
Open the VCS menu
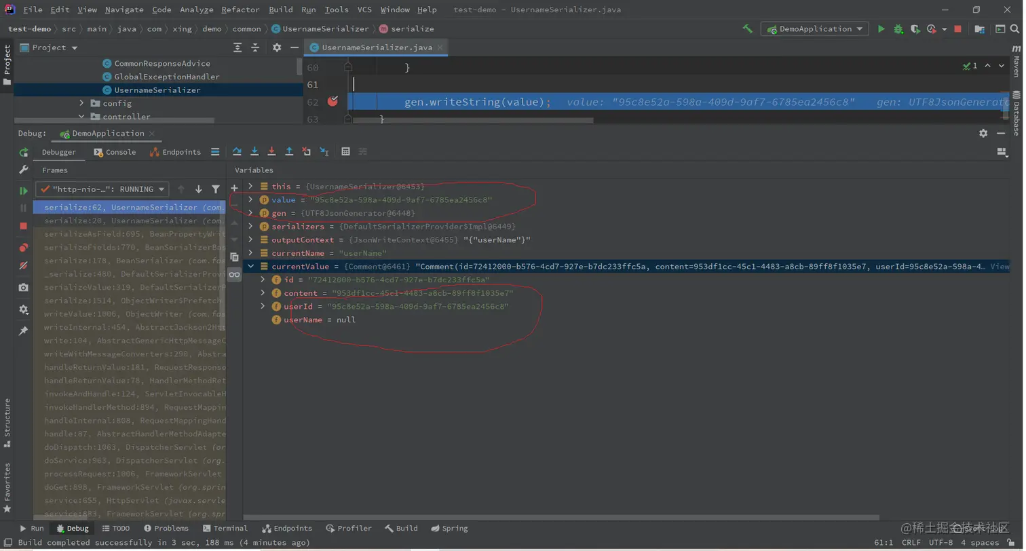point(364,9)
